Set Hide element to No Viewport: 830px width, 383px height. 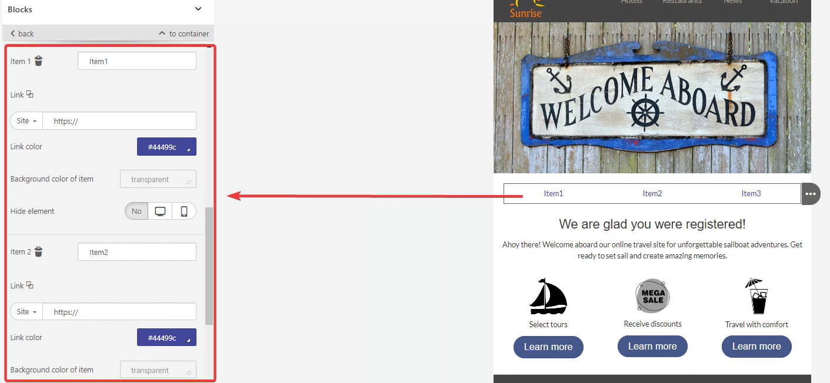(136, 211)
